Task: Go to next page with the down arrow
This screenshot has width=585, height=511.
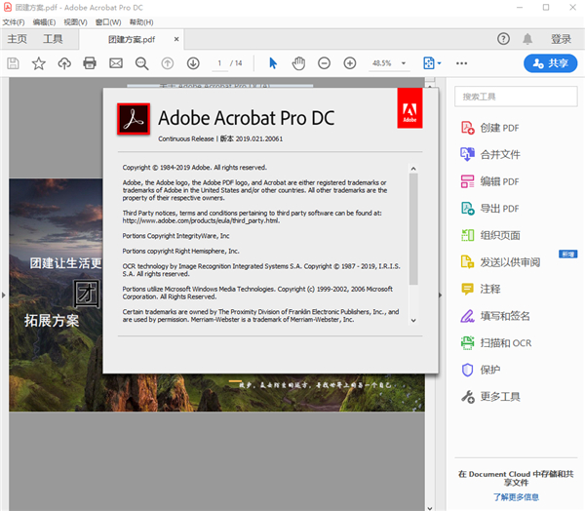Action: coord(193,63)
